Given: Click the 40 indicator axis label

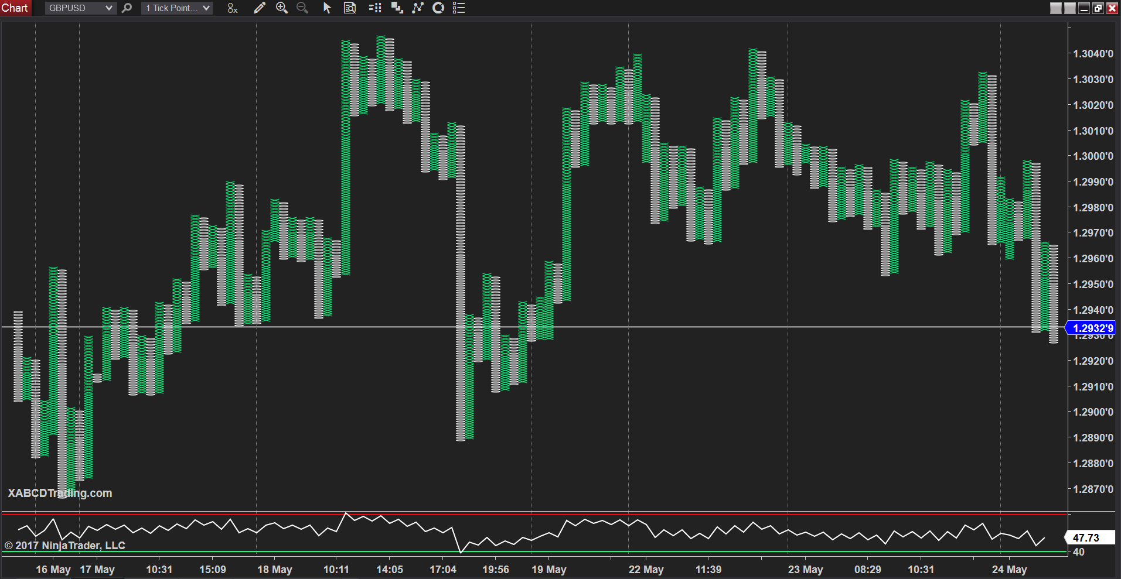Looking at the screenshot, I should click(1079, 552).
